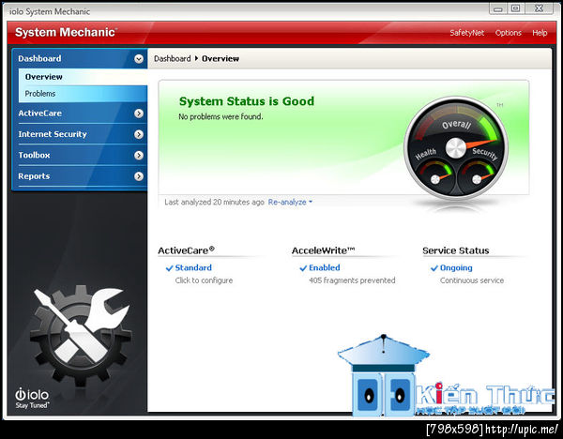The width and height of the screenshot is (563, 439).
Task: Expand the ActiveCare section arrow
Action: (139, 114)
